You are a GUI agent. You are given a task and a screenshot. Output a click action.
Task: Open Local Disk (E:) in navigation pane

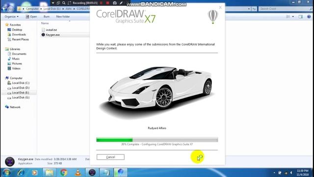19,92
